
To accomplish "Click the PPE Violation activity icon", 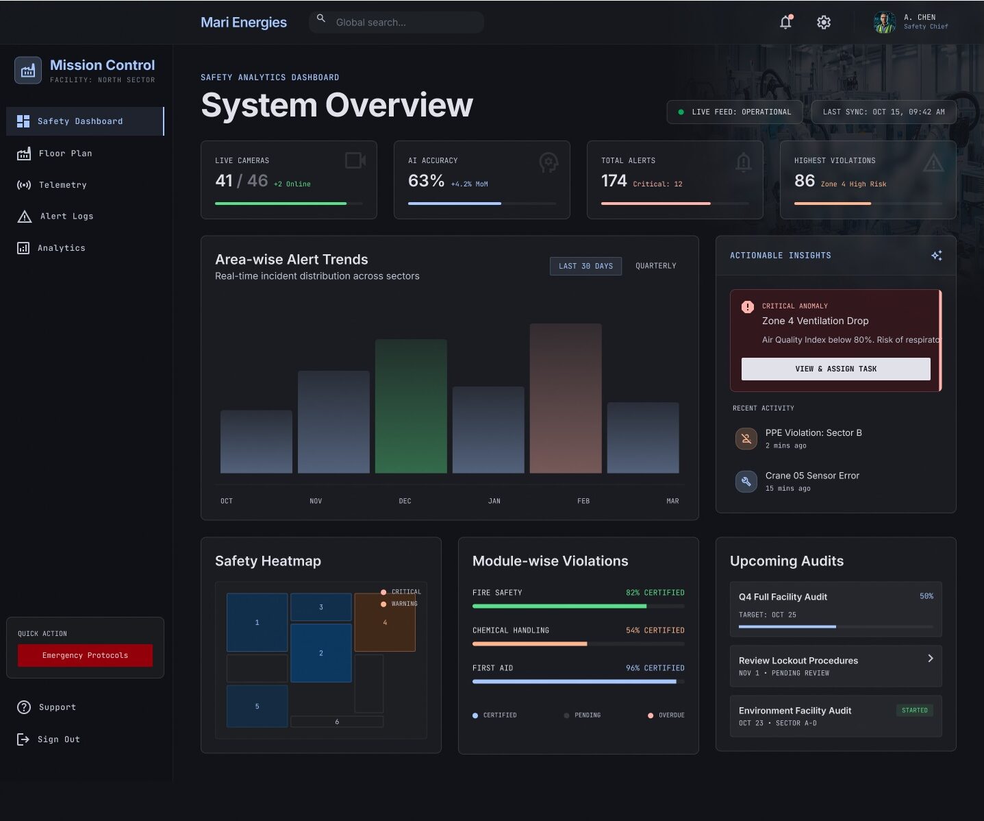I will pos(746,439).
